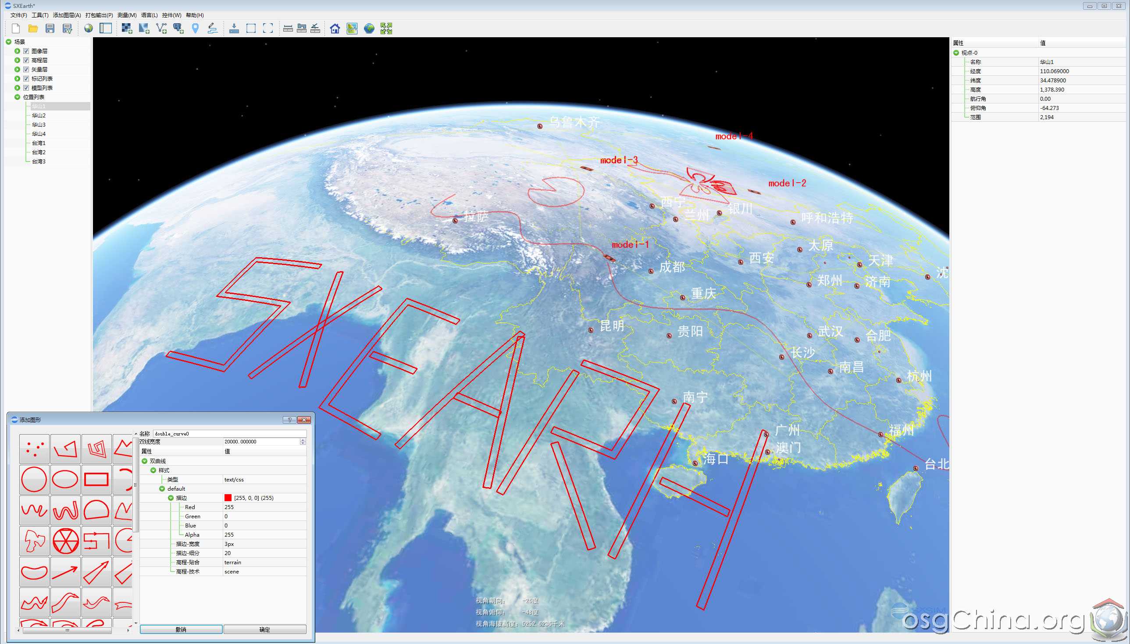Open the 测量(M) menu
Image resolution: width=1130 pixels, height=644 pixels.
(127, 15)
